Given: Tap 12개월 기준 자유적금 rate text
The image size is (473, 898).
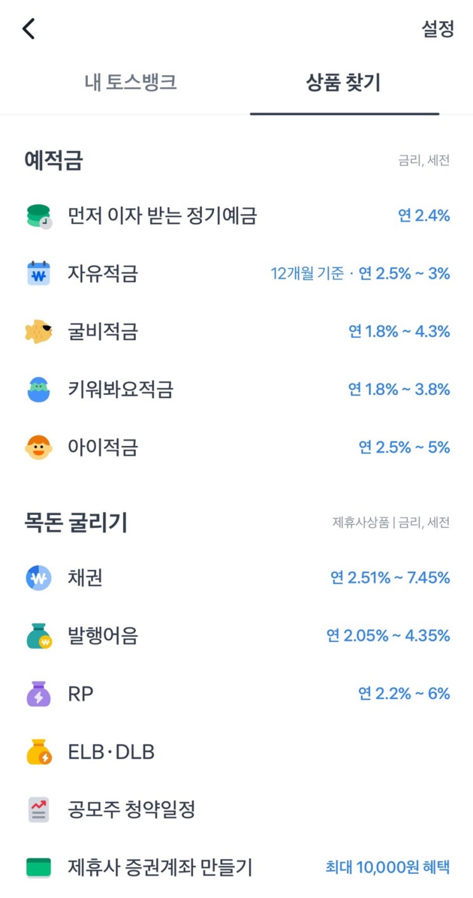Looking at the screenshot, I should point(360,274).
